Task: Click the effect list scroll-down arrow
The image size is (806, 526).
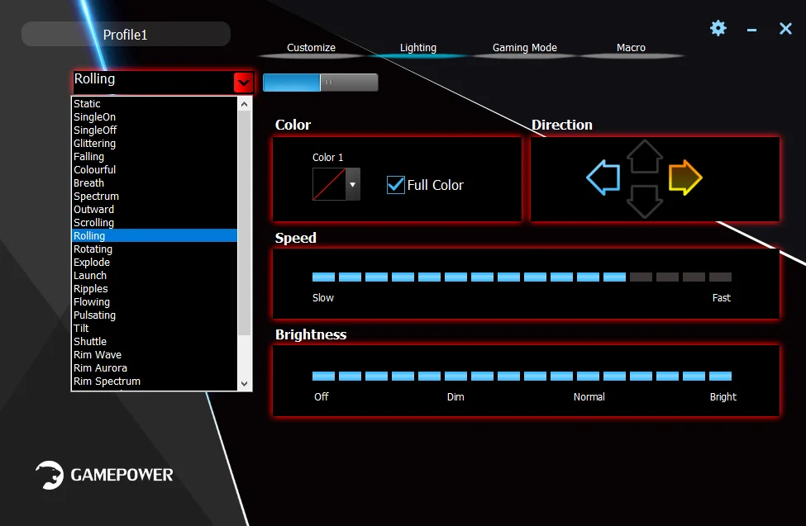Action: (x=244, y=384)
